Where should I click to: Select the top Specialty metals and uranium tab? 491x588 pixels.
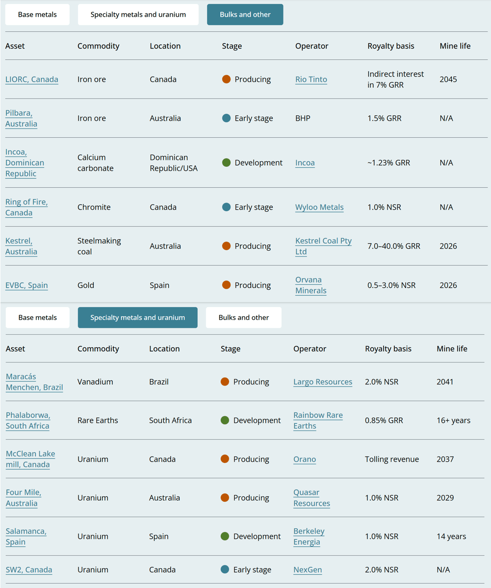138,15
